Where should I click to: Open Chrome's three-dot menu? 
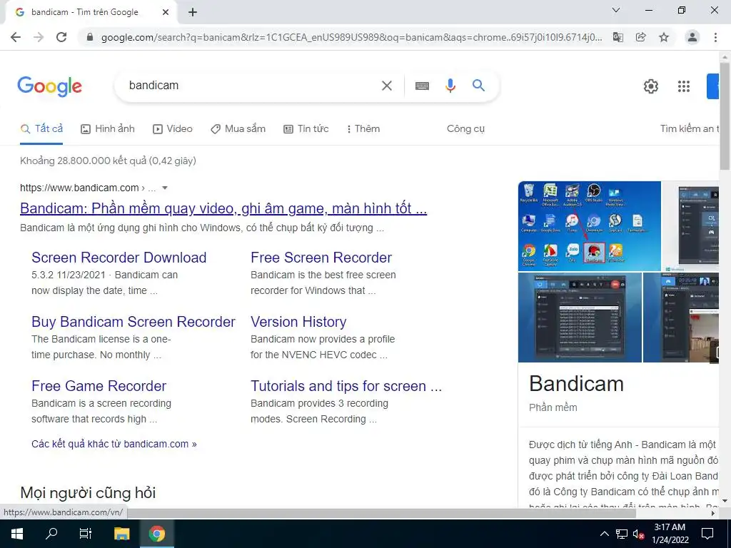[x=715, y=37]
